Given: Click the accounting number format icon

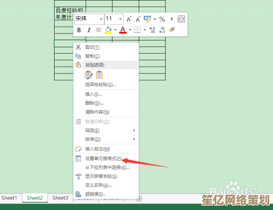Looking at the screenshot, I should (147, 19).
